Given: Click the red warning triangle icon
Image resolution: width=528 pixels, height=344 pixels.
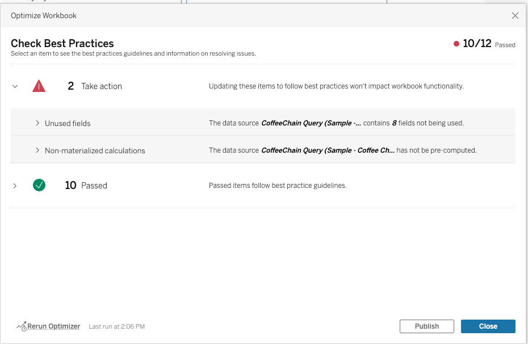Looking at the screenshot, I should (x=39, y=86).
